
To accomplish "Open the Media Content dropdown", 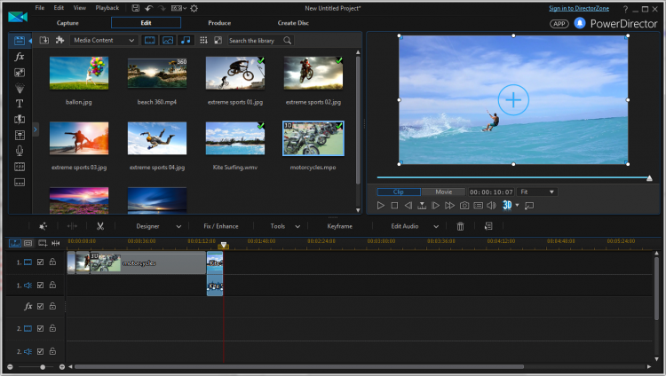I will [x=104, y=40].
